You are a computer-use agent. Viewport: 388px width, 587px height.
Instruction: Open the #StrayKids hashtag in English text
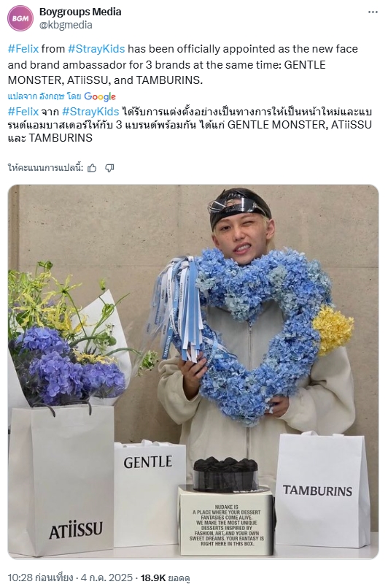tap(96, 49)
